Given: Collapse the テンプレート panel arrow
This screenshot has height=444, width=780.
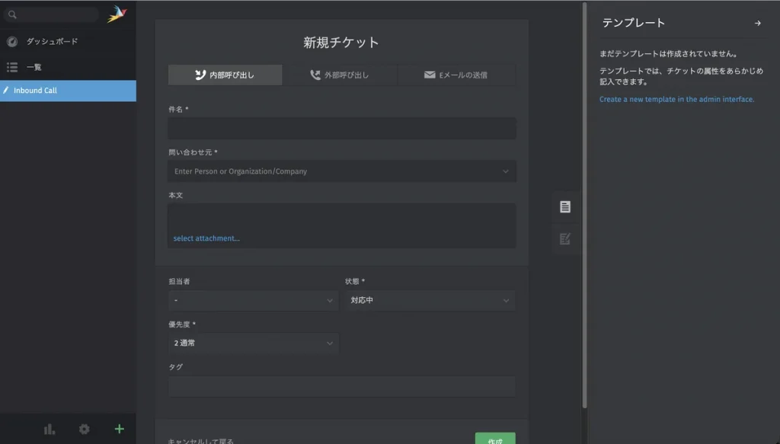Looking at the screenshot, I should tap(758, 24).
